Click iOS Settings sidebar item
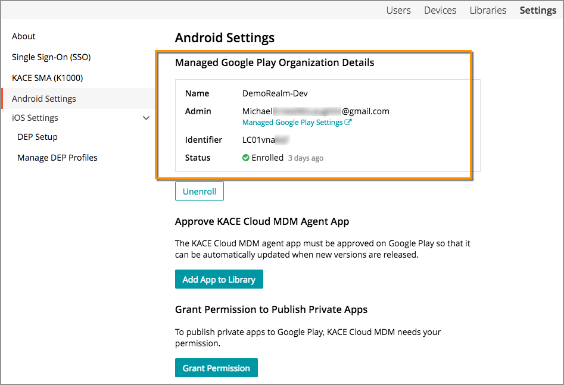Image resolution: width=564 pixels, height=385 pixels. click(x=35, y=118)
